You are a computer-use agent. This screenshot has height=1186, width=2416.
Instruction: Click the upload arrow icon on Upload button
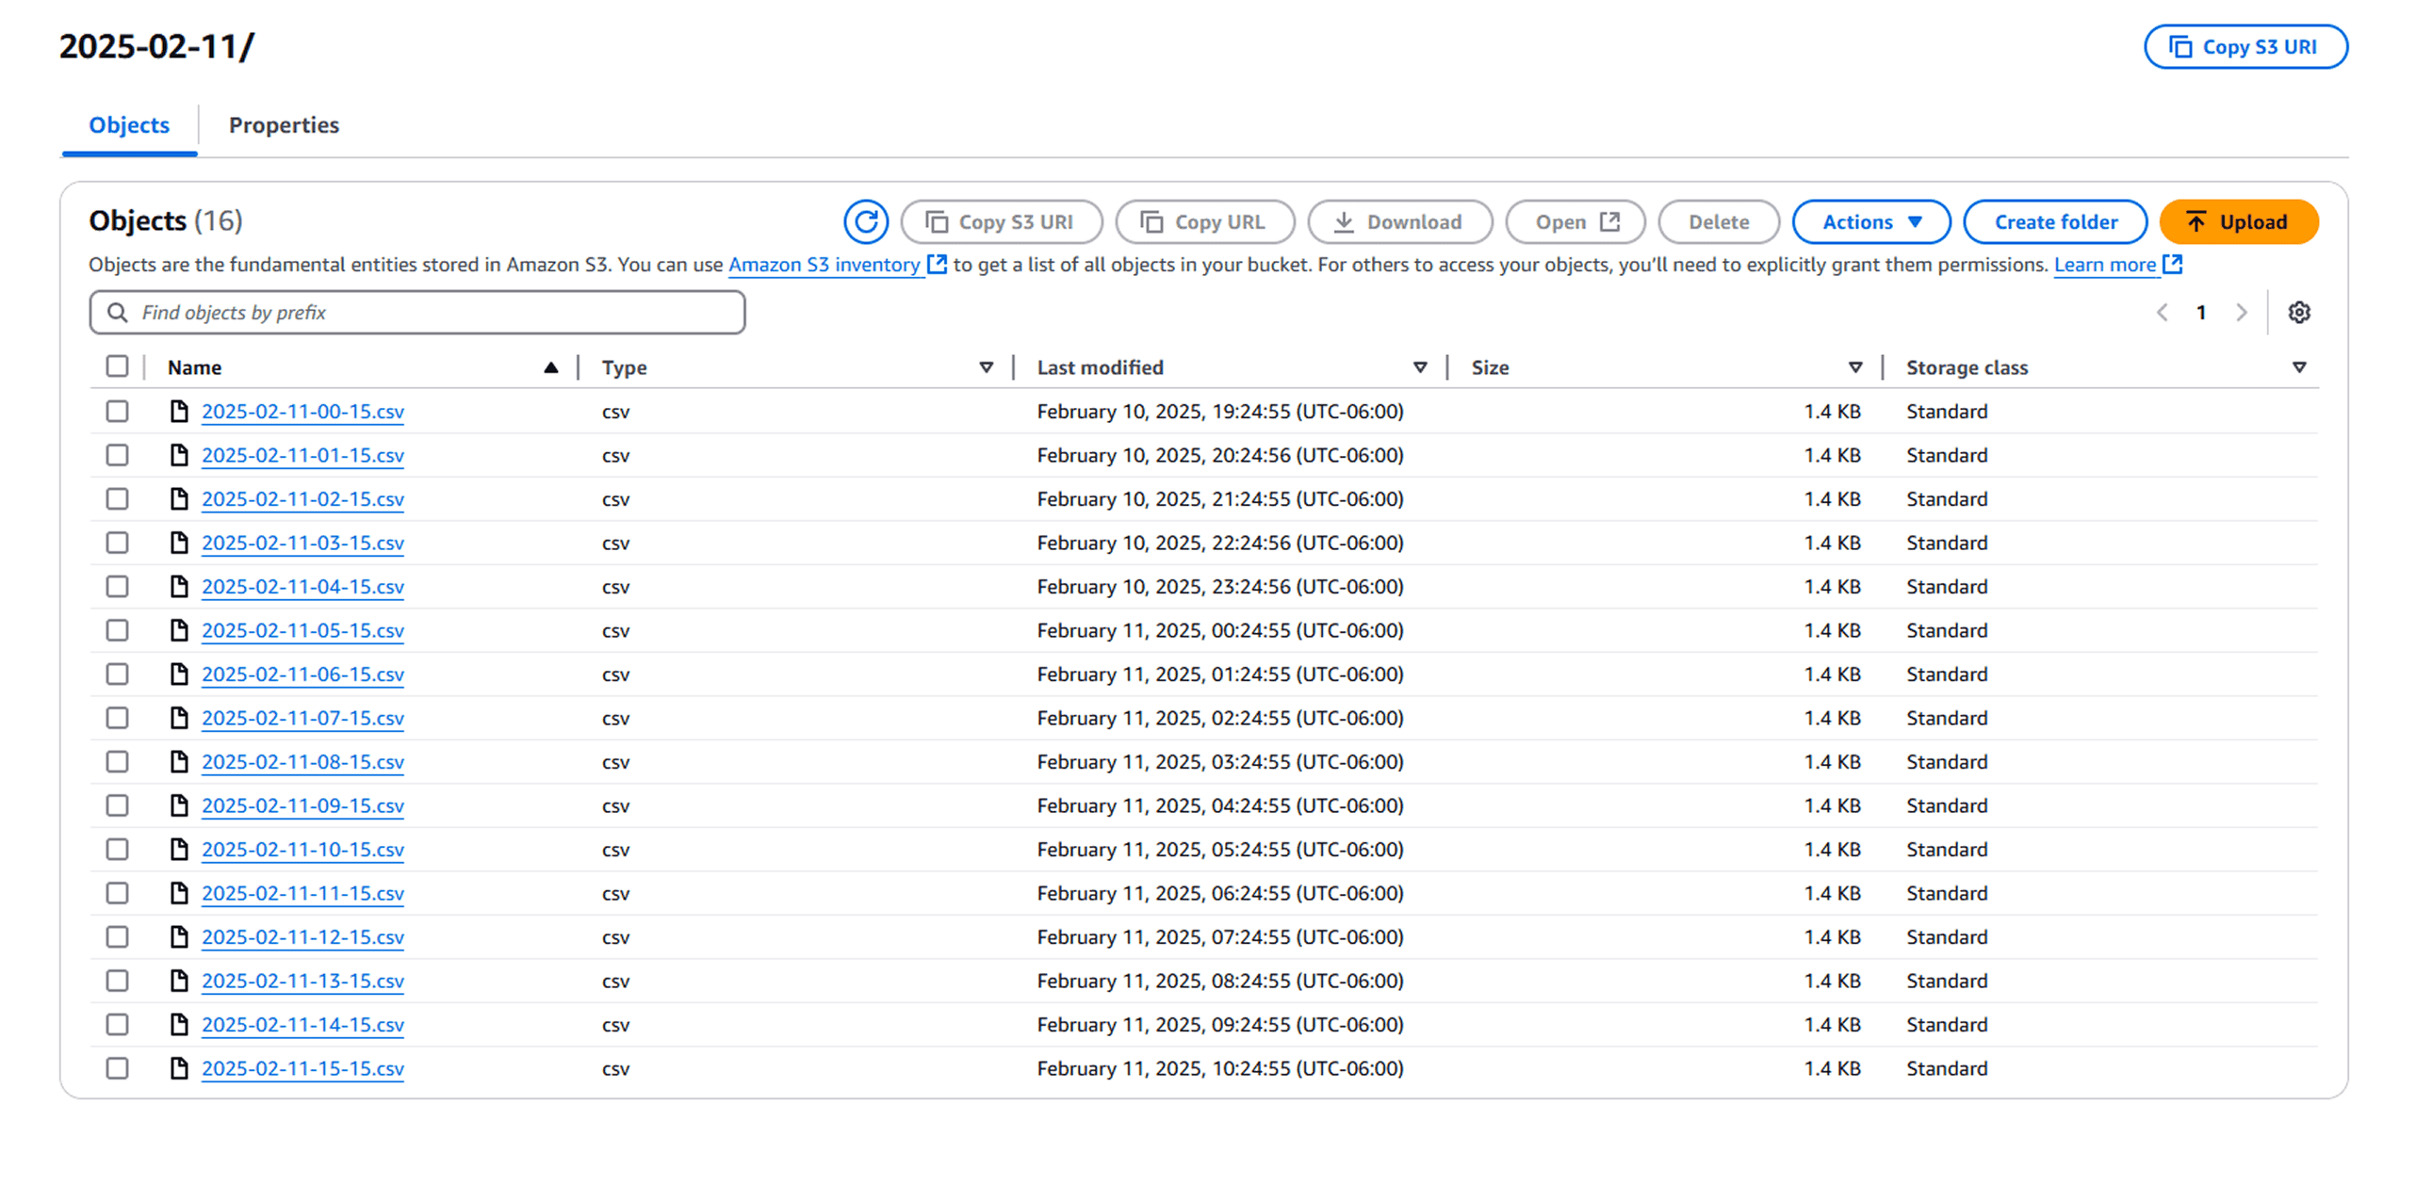coord(2196,221)
